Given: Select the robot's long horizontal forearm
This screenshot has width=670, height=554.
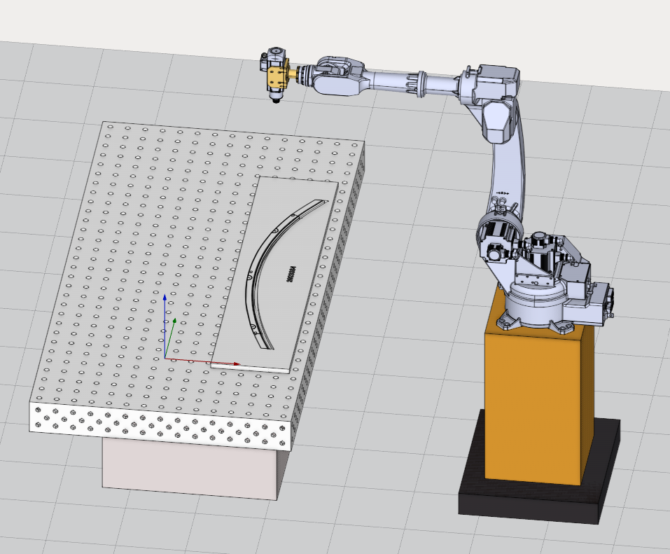Looking at the screenshot, I should pyautogui.click(x=406, y=81).
